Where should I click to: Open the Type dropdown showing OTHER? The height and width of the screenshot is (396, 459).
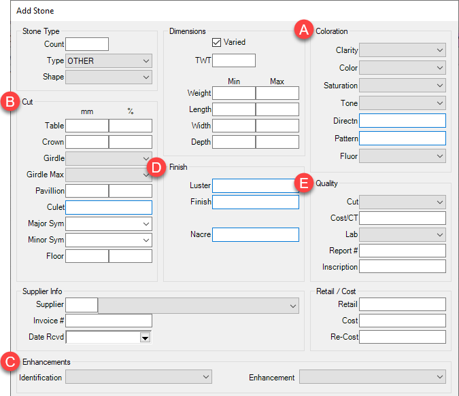tap(108, 60)
